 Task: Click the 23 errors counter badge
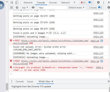point(83,3)
